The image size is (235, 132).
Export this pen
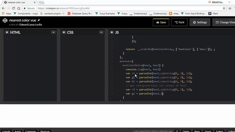(208, 131)
